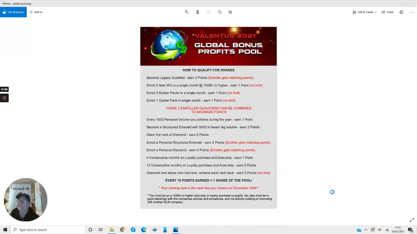Launch Google Chrome from taskbar
The image size is (417, 234).
(x=122, y=230)
